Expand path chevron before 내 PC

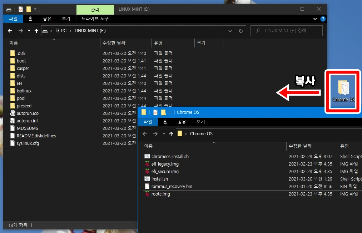click(51, 31)
